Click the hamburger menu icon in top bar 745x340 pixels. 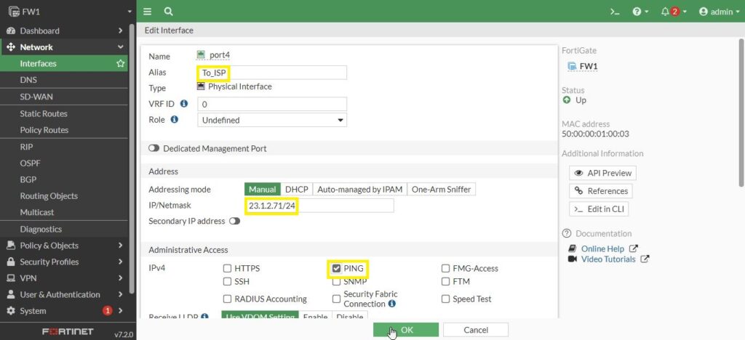(x=148, y=12)
